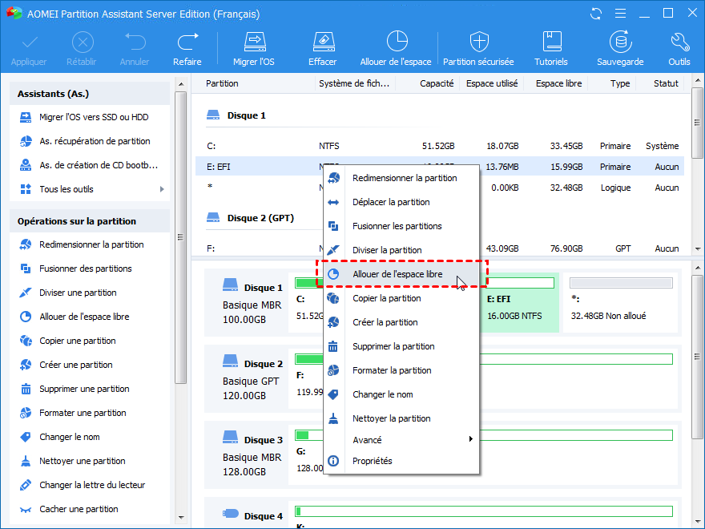705x529 pixels.
Task: Click Changer le nom in context menu
Action: (401, 394)
